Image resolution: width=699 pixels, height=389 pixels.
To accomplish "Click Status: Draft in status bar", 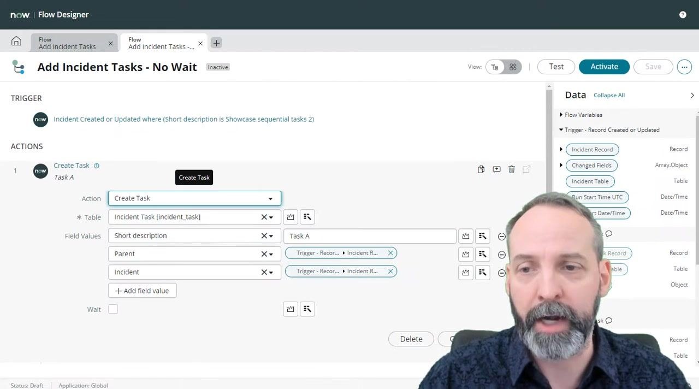I will (27, 385).
